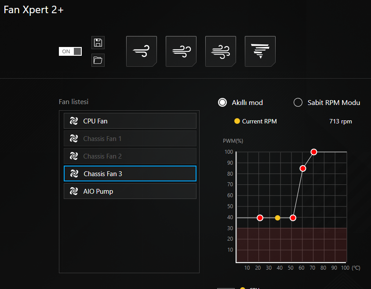371x289 pixels.
Task: Click the curve point at 20°C, 40% PWM
Action: click(x=260, y=218)
